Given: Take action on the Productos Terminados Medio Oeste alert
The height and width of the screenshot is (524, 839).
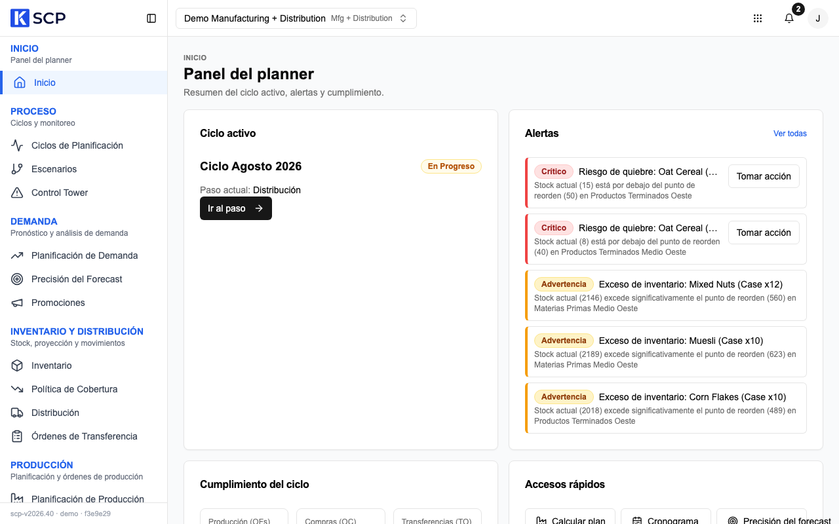Looking at the screenshot, I should point(764,233).
